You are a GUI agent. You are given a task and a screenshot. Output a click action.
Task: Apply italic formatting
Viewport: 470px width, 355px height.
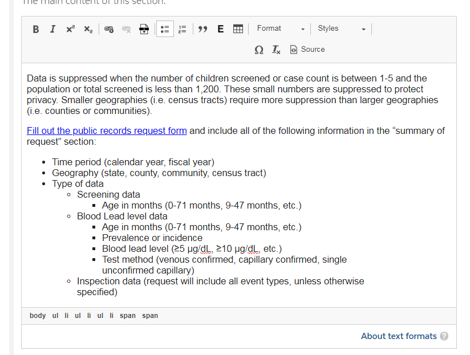click(x=52, y=29)
